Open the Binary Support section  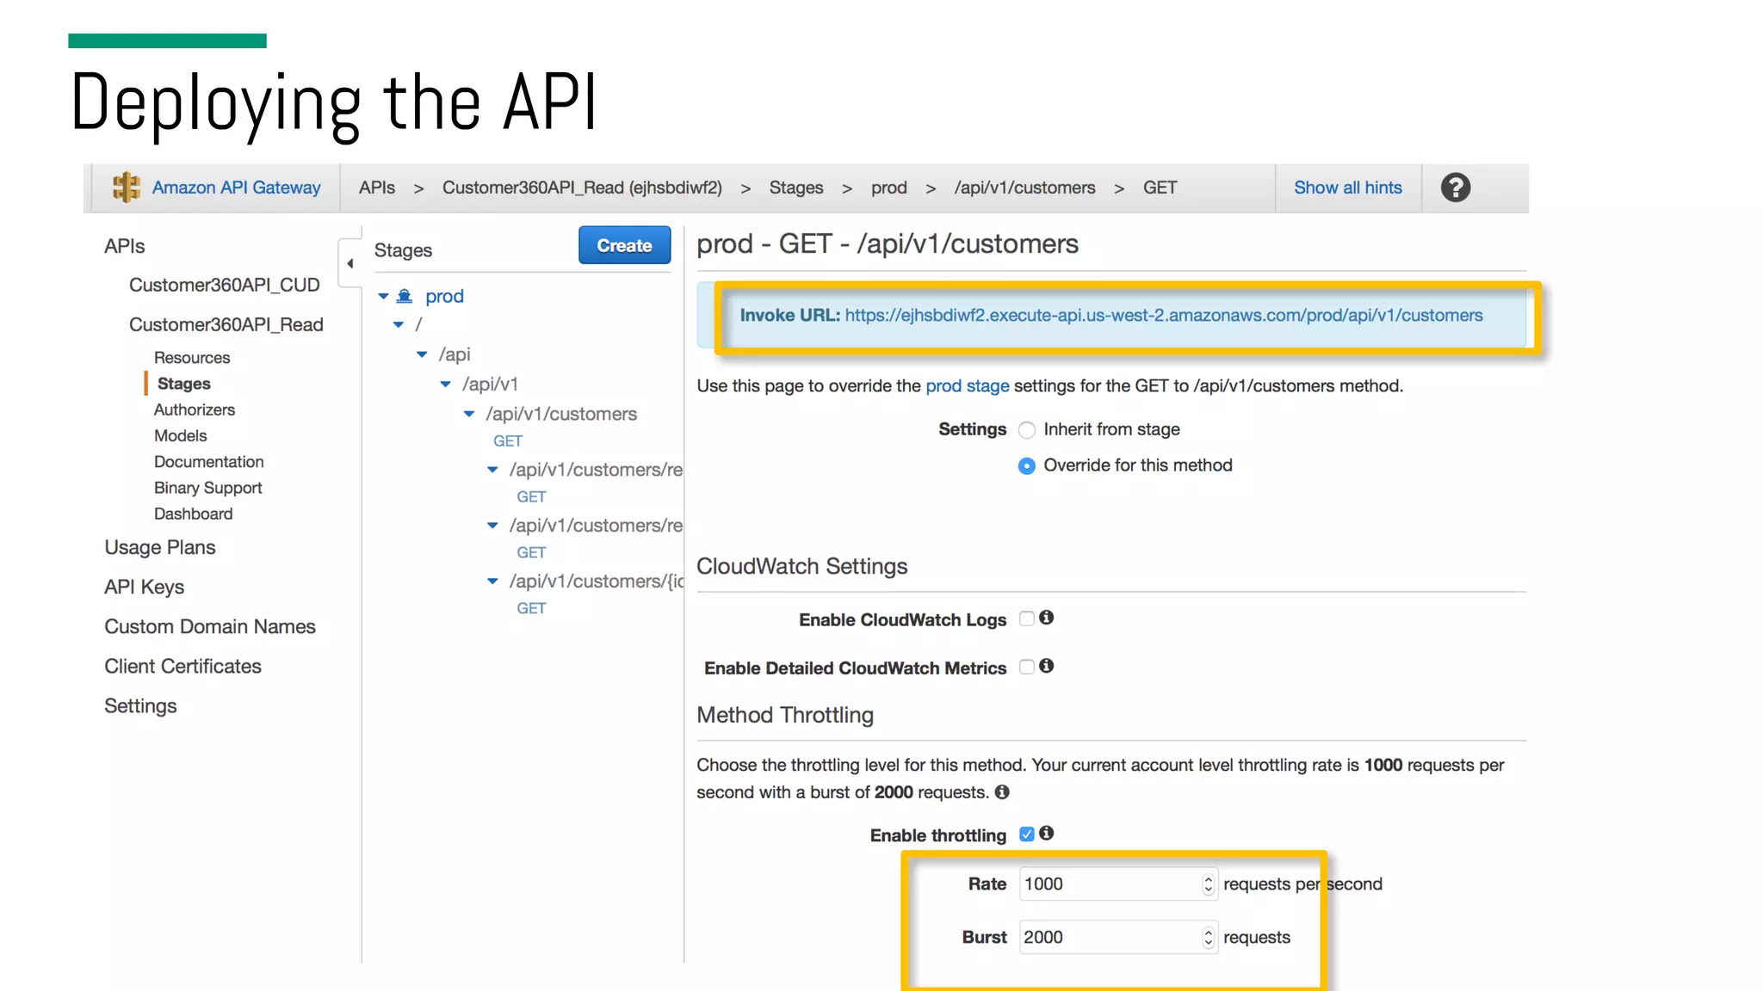[208, 488]
